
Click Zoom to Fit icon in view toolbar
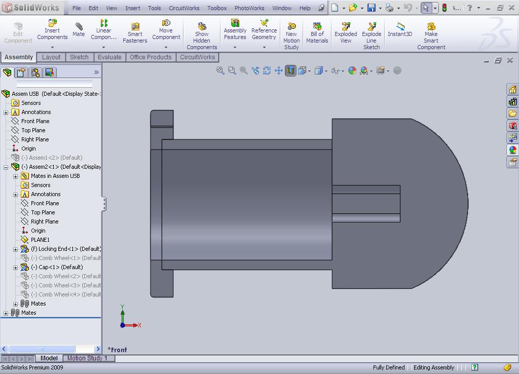(220, 70)
